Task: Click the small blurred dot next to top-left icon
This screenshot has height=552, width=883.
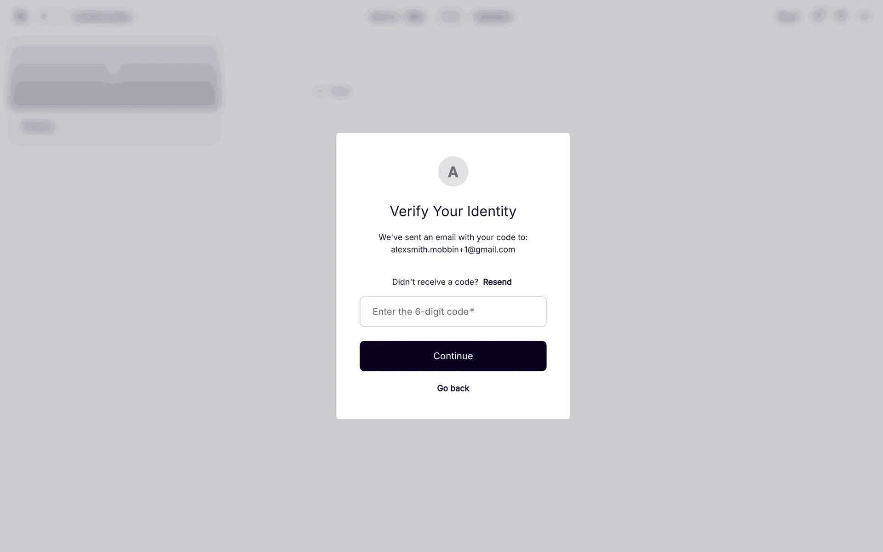Action: [x=44, y=17]
